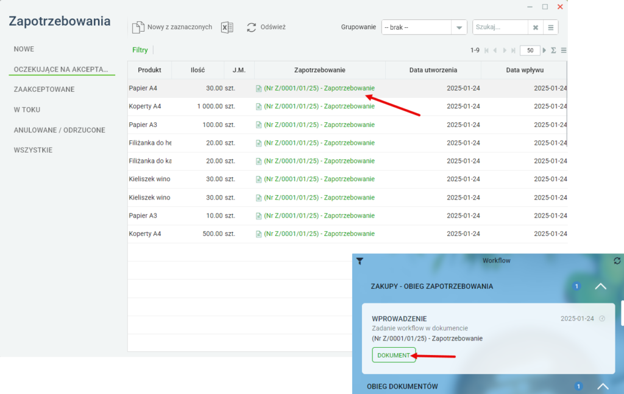The width and height of the screenshot is (624, 394).
Task: Open the Nowe tab
Action: coord(24,49)
